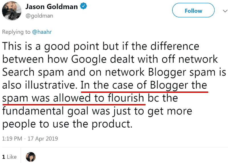This screenshot has height=163, width=228.
Task: View the 1 Like list
Action: click(x=9, y=157)
